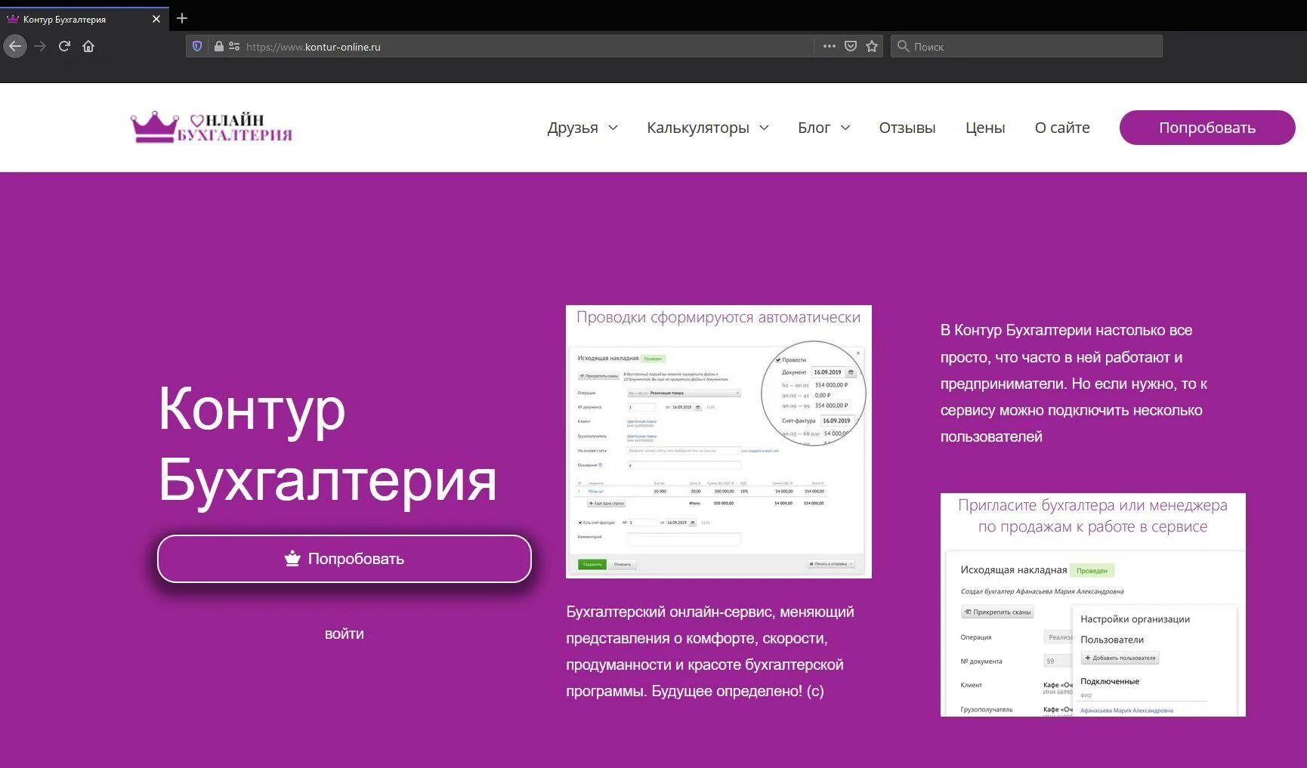Click the войти link
The image size is (1307, 768).
coord(345,634)
